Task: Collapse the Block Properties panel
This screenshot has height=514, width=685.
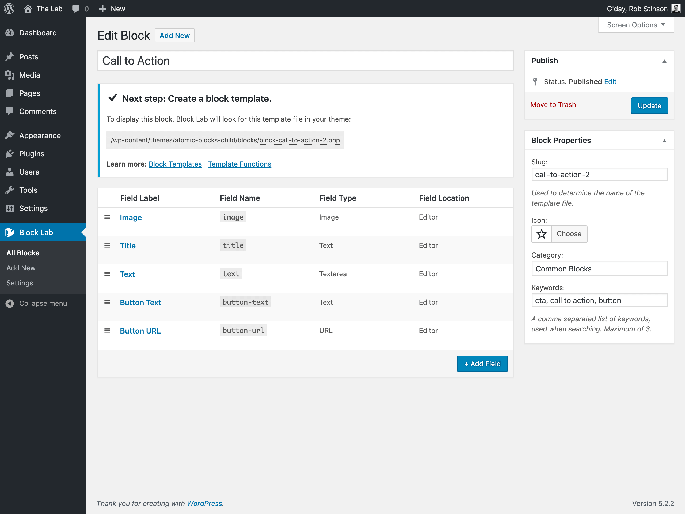Action: 664,141
